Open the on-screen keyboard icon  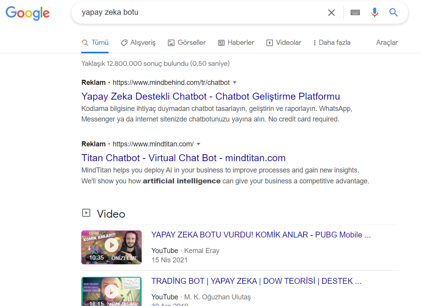tap(355, 12)
